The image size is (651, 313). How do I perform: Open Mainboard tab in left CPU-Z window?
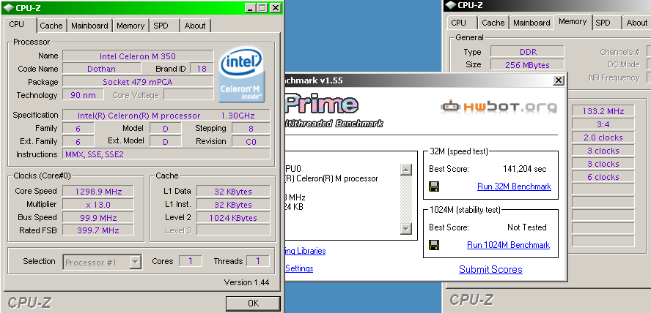click(x=89, y=26)
